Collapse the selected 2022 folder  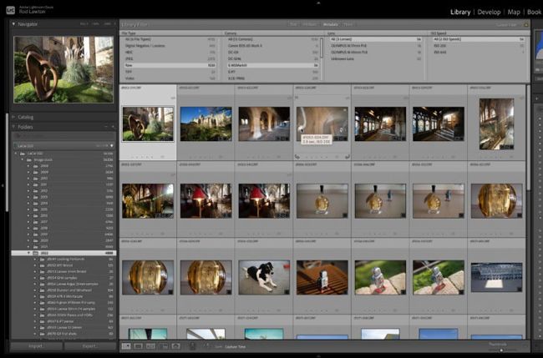(x=28, y=253)
